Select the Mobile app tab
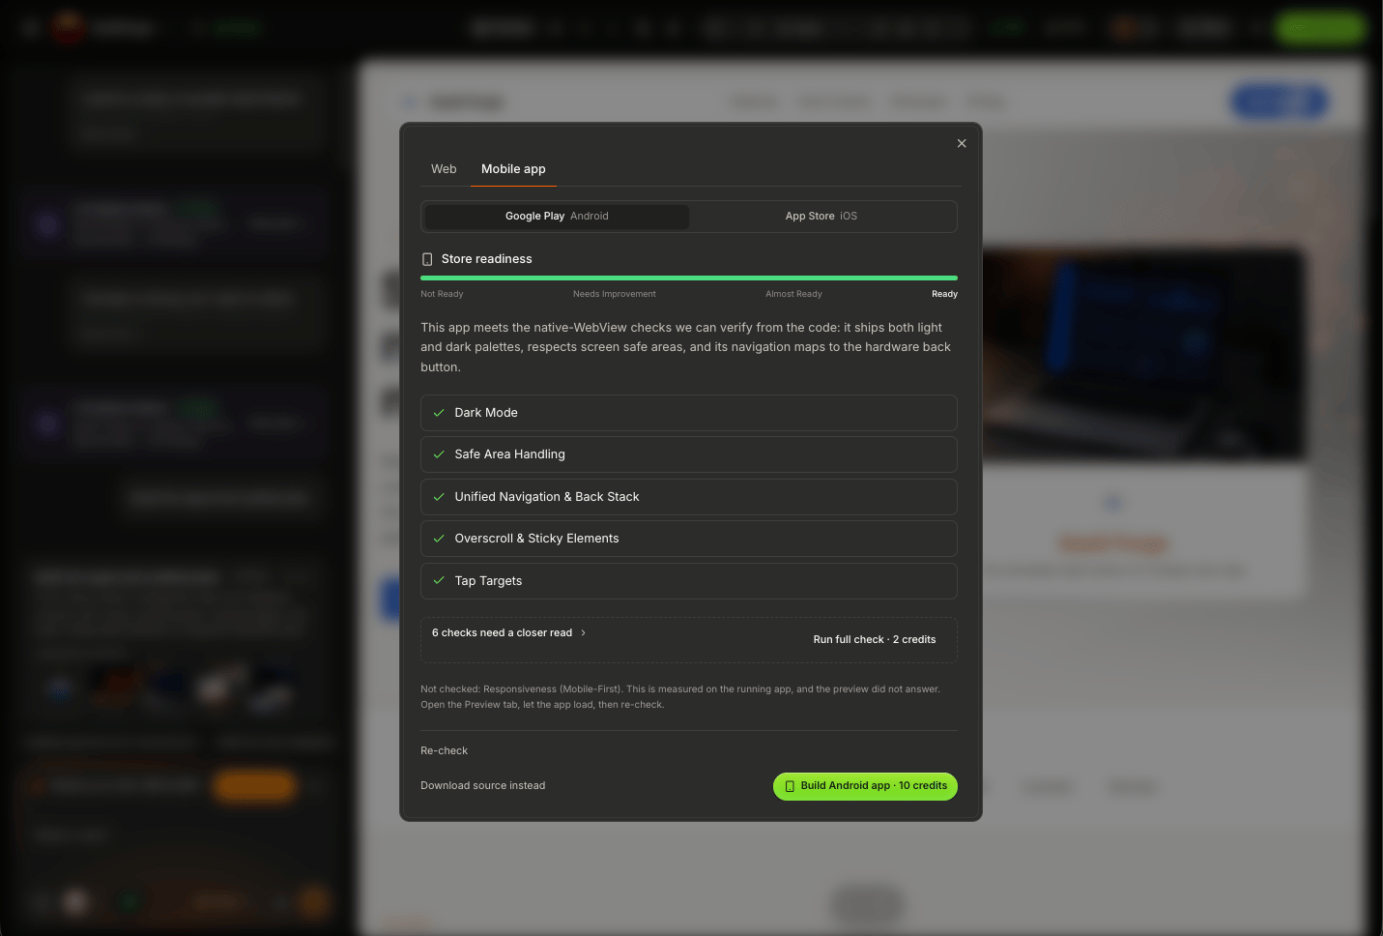 click(x=513, y=169)
